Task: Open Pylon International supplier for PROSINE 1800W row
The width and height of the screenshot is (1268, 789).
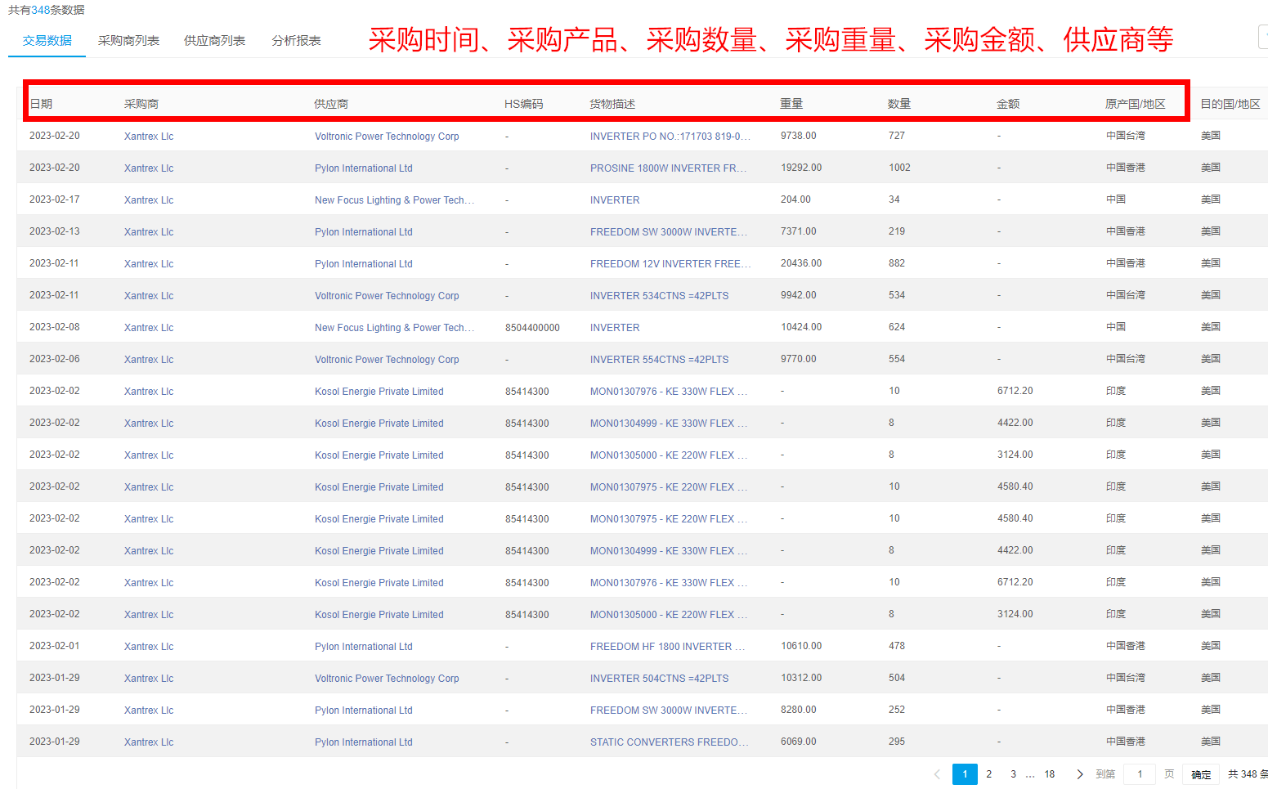Action: click(364, 168)
